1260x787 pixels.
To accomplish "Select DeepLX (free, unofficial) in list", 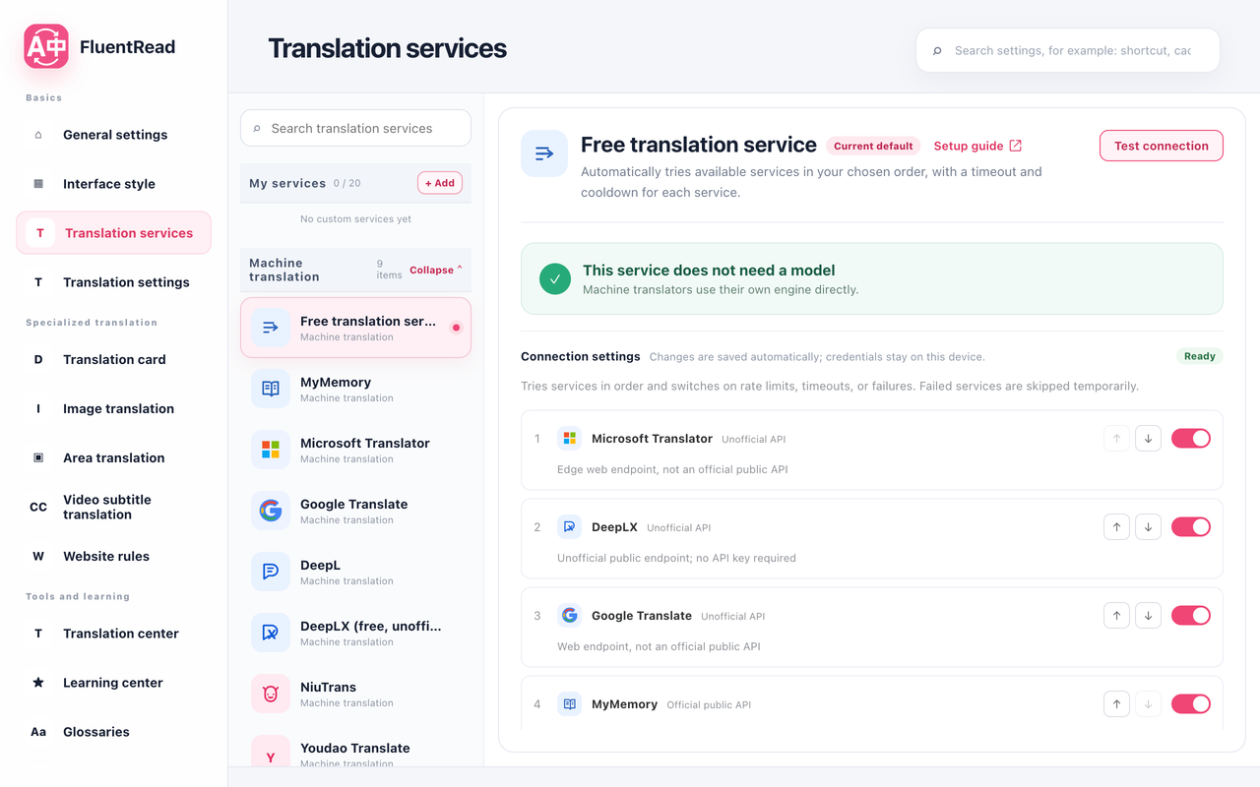I will click(355, 633).
